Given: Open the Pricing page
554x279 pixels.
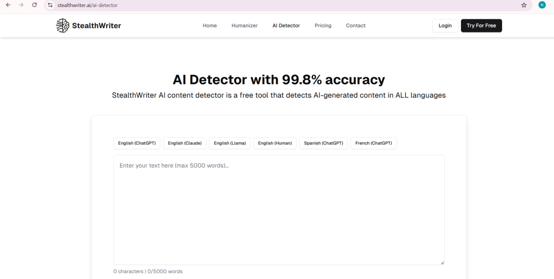Looking at the screenshot, I should (x=323, y=25).
